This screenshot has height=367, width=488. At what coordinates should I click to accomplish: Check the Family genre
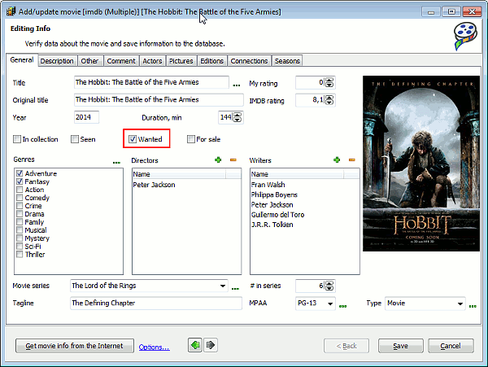(x=20, y=222)
